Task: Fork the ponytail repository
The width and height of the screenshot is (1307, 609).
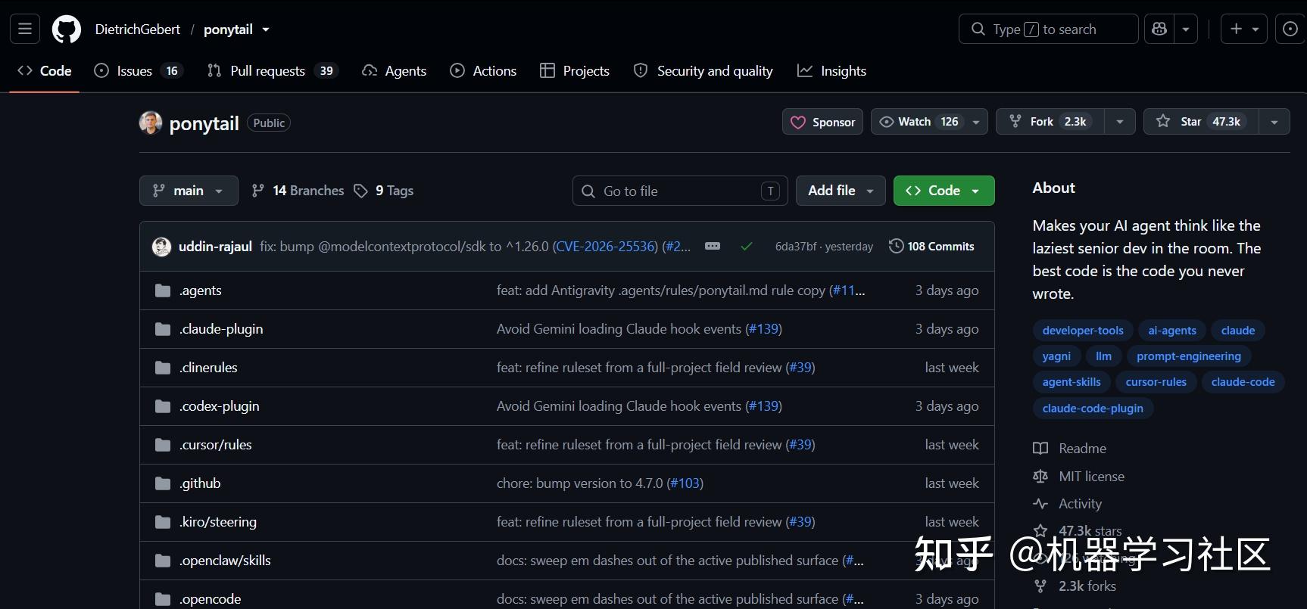Action: (1050, 122)
